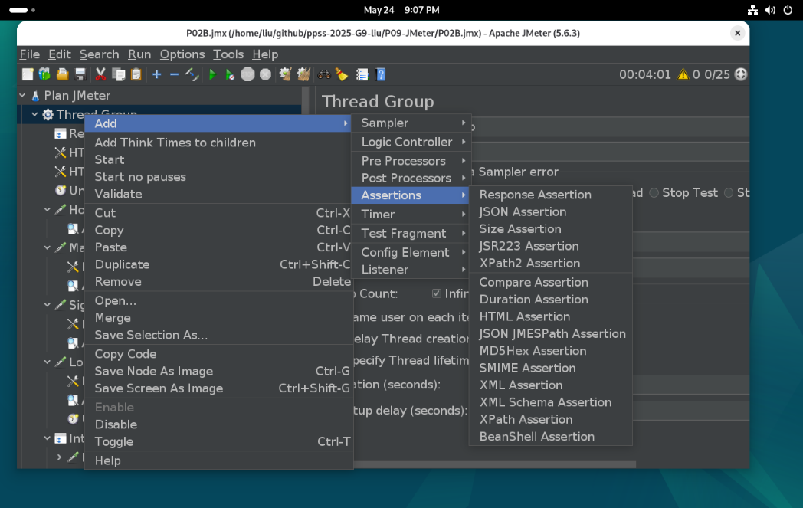Screen dimensions: 803x508
Task: Open the Templates toolbar icon
Action: coord(45,75)
